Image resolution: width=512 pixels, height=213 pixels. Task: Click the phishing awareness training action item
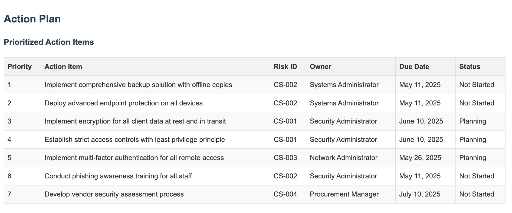pyautogui.click(x=118, y=176)
